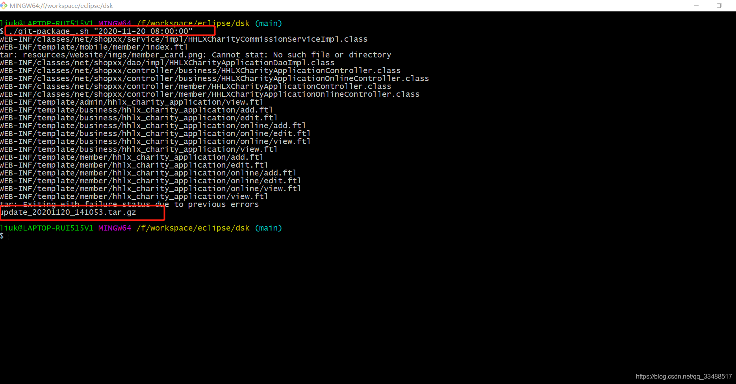The width and height of the screenshot is (736, 384).
Task: Click the output file update_20201120_141053.tar.gz
Action: [68, 212]
